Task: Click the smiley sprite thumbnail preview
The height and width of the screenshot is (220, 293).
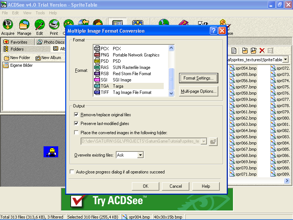Action: pos(51,152)
